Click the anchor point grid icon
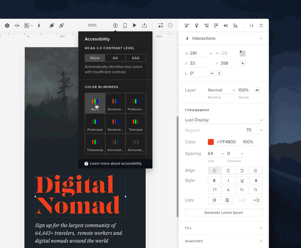301x248 pixels. pyautogui.click(x=243, y=53)
